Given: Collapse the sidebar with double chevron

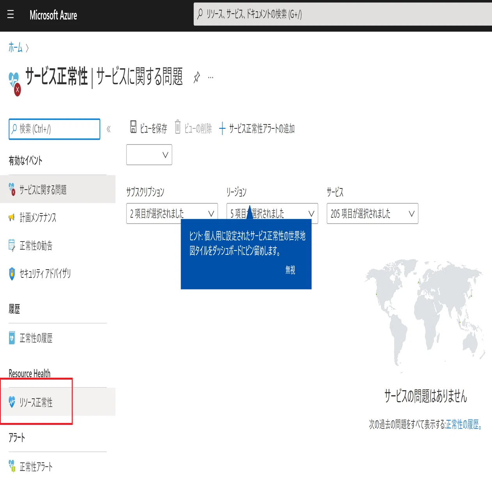Looking at the screenshot, I should 108,129.
